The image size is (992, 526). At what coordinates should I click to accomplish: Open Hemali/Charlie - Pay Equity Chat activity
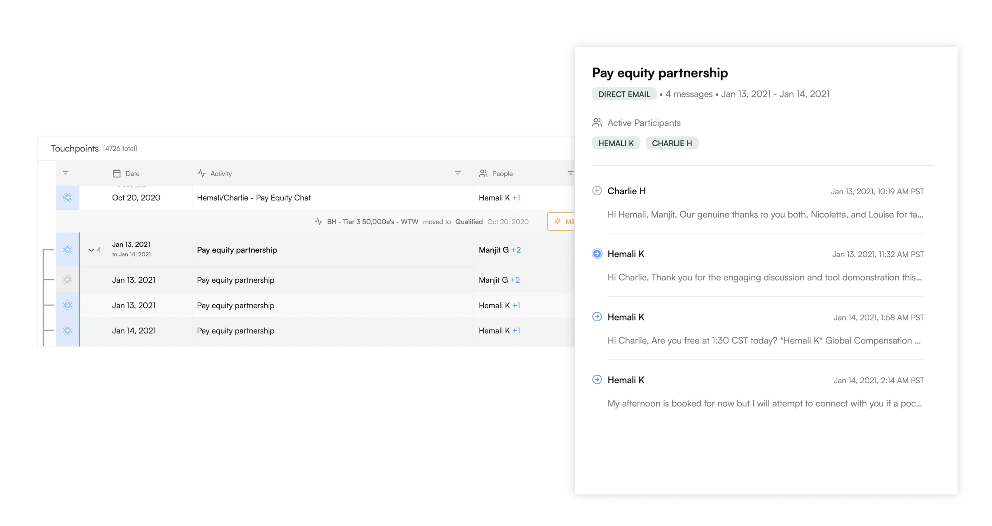[254, 198]
